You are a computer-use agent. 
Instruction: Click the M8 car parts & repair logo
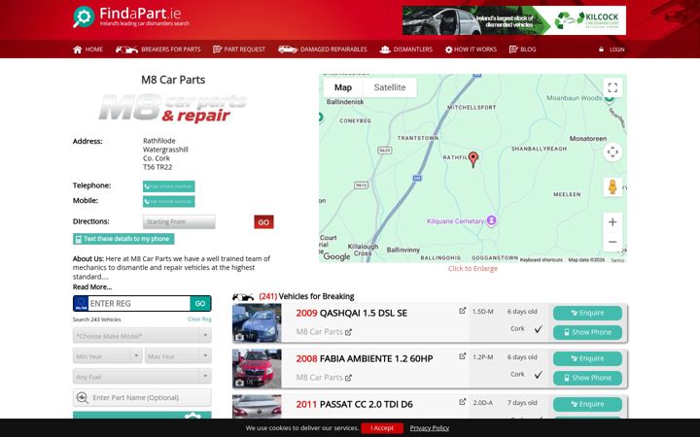[x=173, y=108]
